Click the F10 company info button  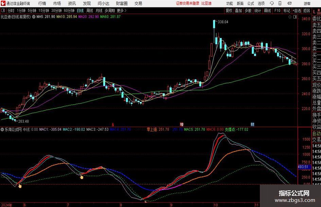[x=277, y=11]
